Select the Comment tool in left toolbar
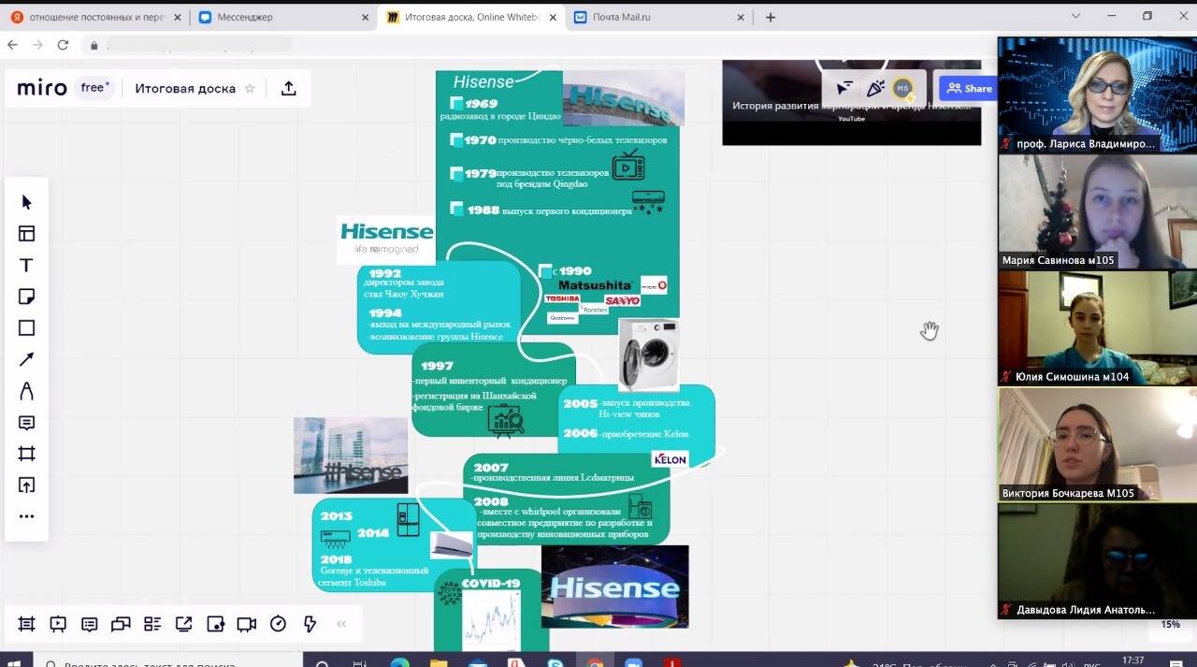 [26, 423]
